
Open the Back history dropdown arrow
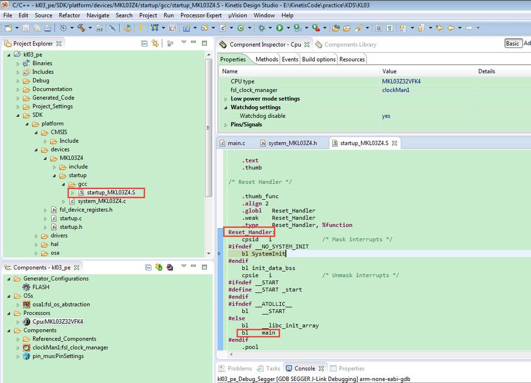click(x=460, y=28)
